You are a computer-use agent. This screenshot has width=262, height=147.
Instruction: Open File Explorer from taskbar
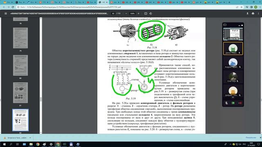coord(31,144)
